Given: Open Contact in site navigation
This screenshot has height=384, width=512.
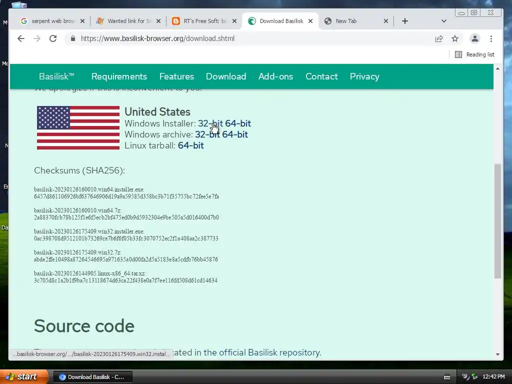Looking at the screenshot, I should point(321,76).
